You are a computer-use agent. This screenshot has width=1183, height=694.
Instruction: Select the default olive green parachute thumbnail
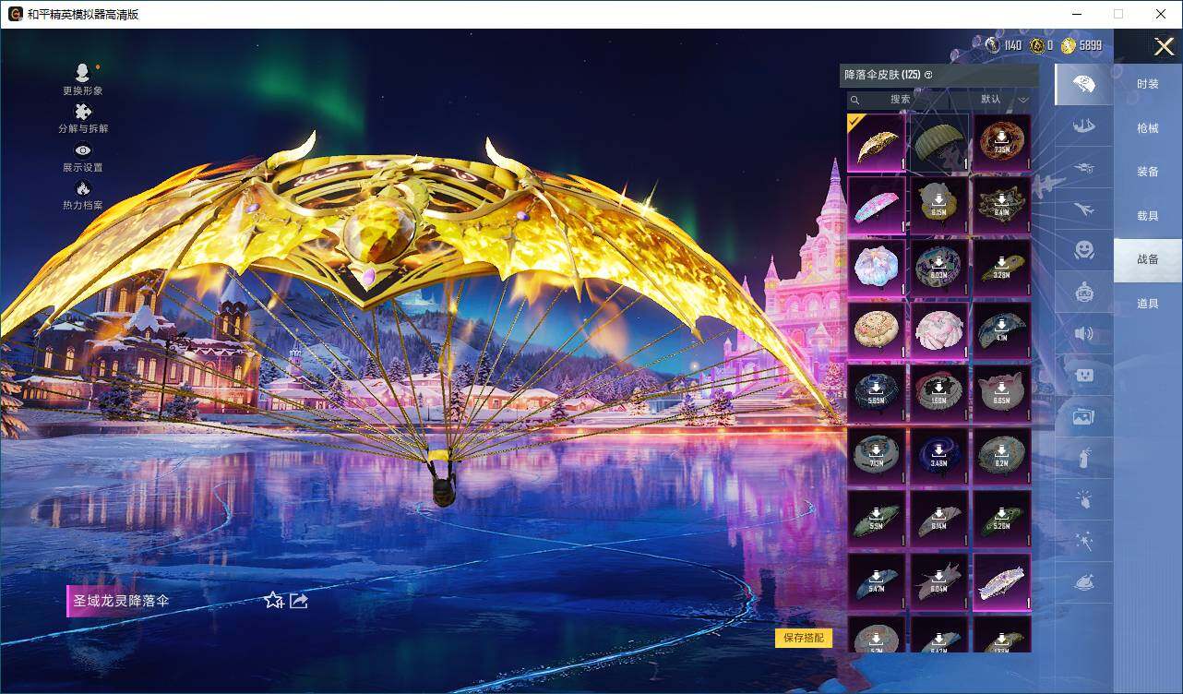coord(939,143)
